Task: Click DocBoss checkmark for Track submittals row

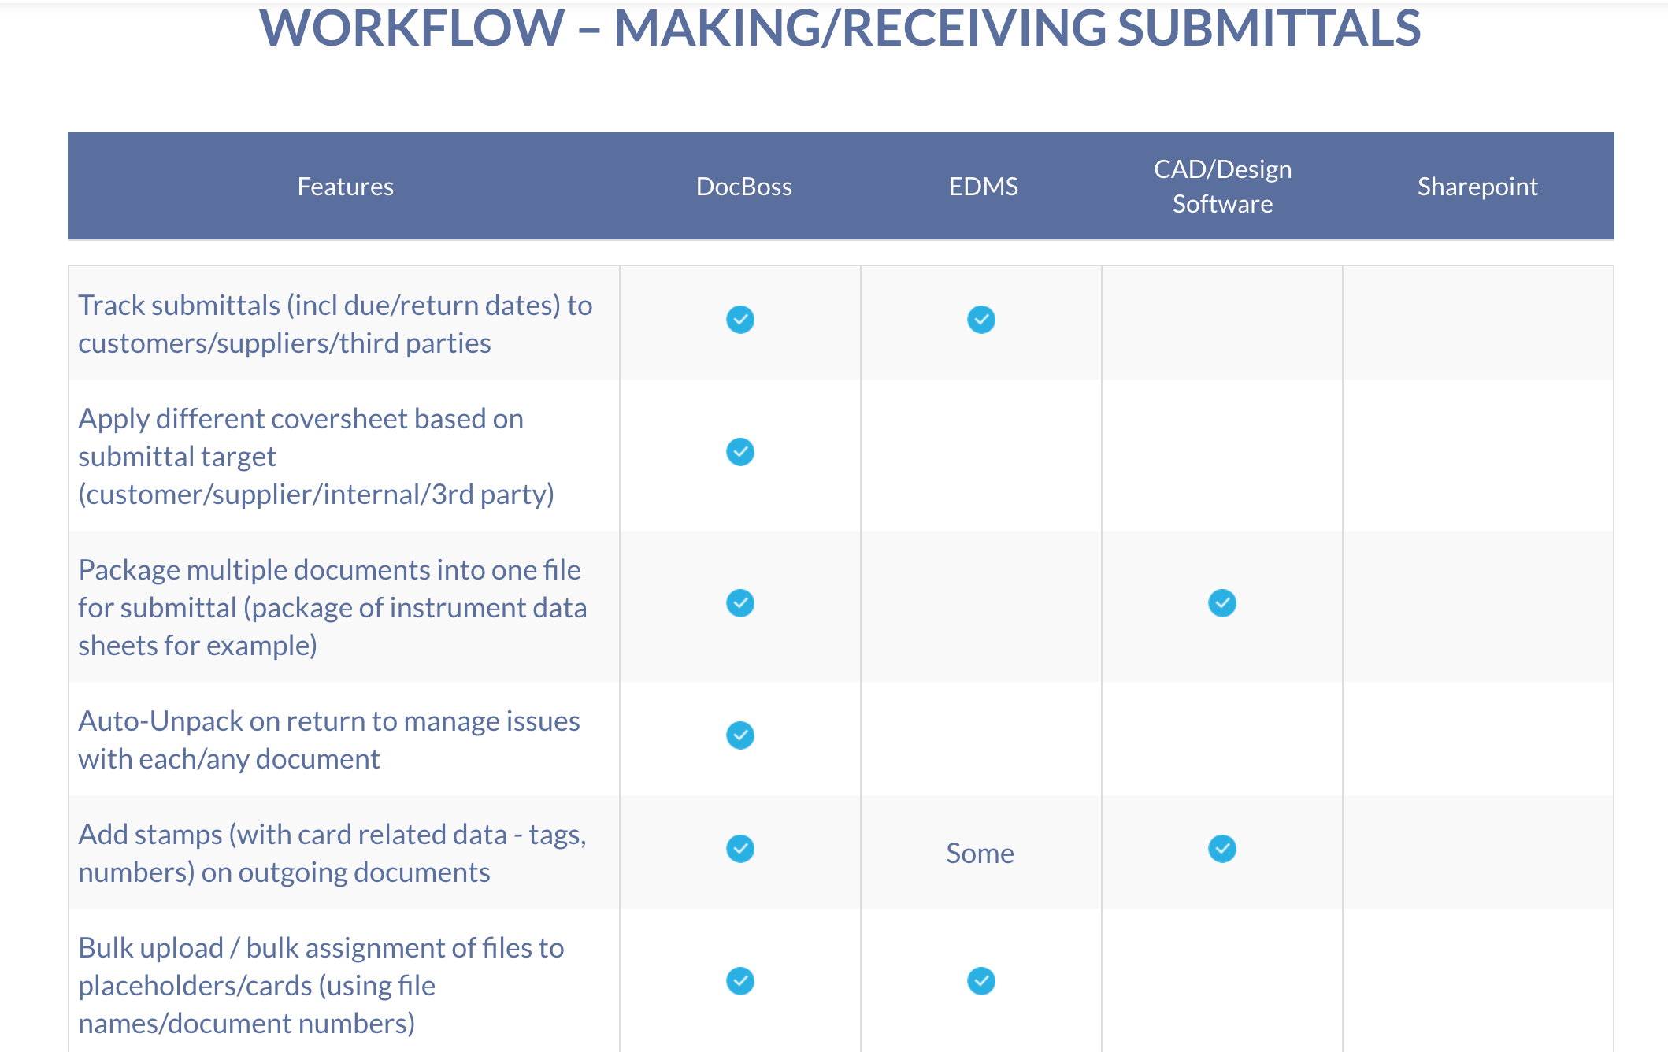Action: (x=740, y=320)
